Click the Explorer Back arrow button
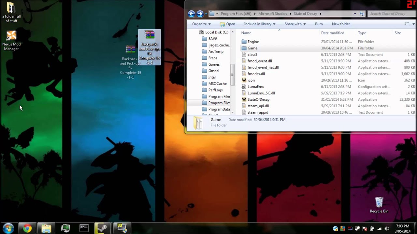 (x=192, y=14)
